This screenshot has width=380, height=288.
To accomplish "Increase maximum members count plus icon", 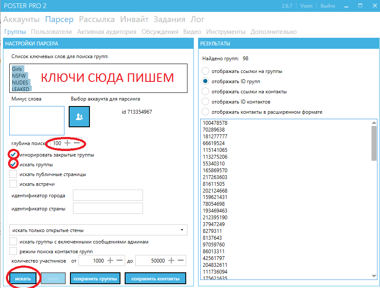I will [x=171, y=260].
